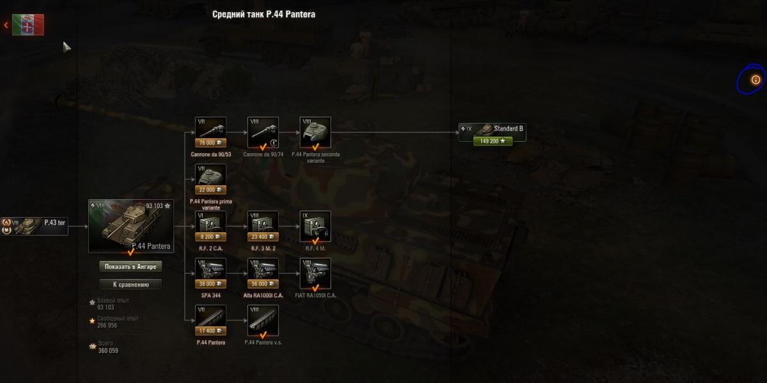Select the Cannone da 90/74 gun module
Screen dimensions: 767x383
tap(263, 133)
